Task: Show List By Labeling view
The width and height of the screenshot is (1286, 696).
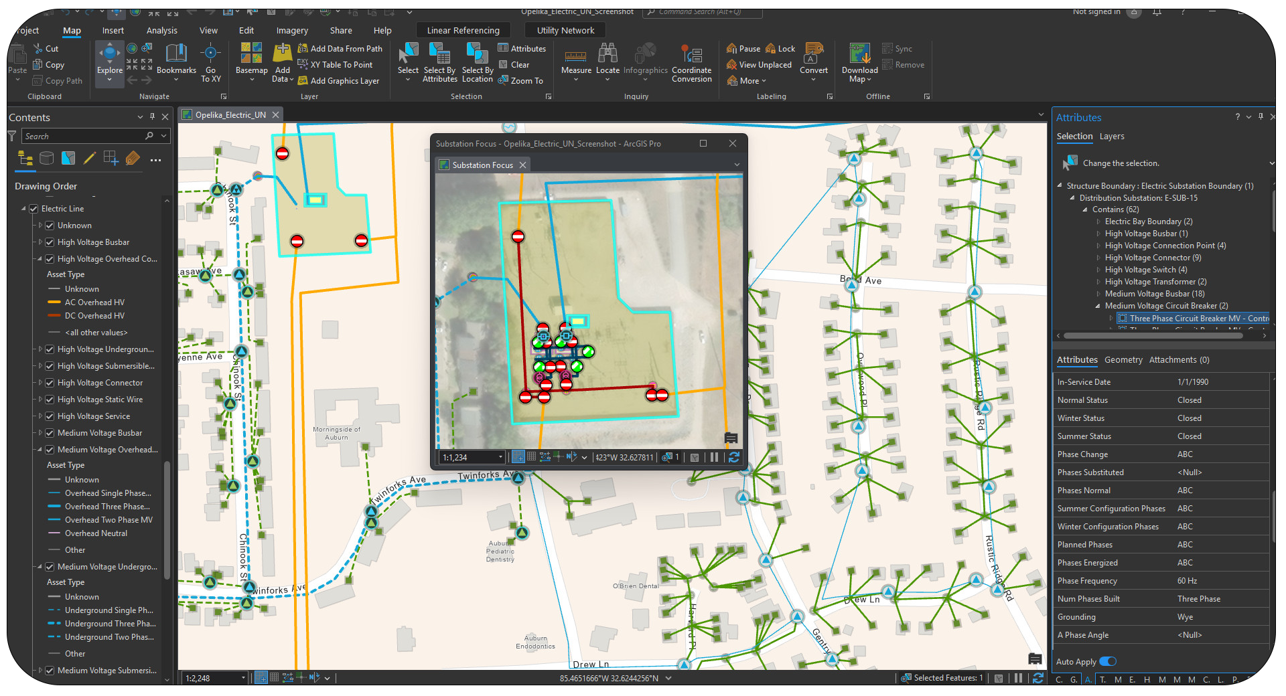Action: pyautogui.click(x=133, y=158)
